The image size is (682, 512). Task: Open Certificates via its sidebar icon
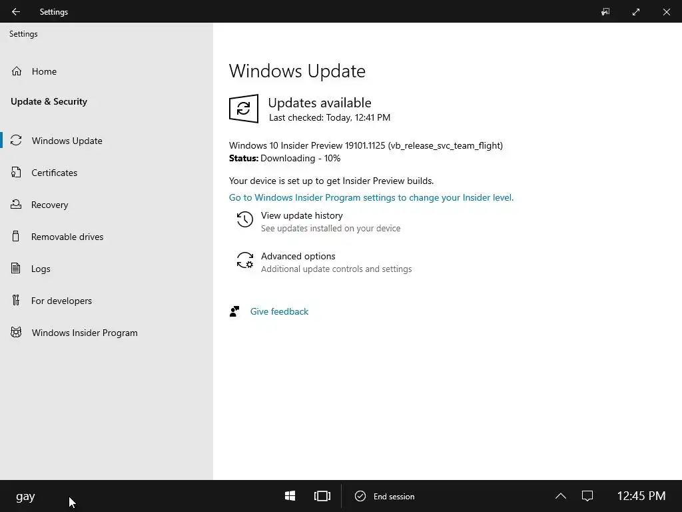pyautogui.click(x=16, y=173)
